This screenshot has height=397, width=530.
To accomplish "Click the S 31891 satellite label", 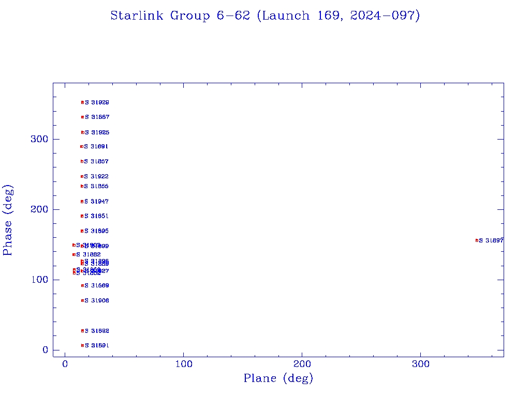I will click(x=97, y=345).
